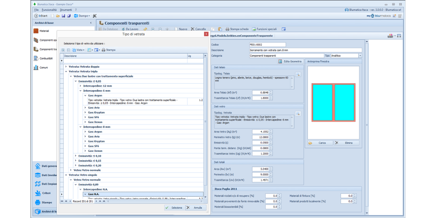436x218 pixels.
Task: Collapse the Gas: Argon tree node
Action: tap(85, 96)
